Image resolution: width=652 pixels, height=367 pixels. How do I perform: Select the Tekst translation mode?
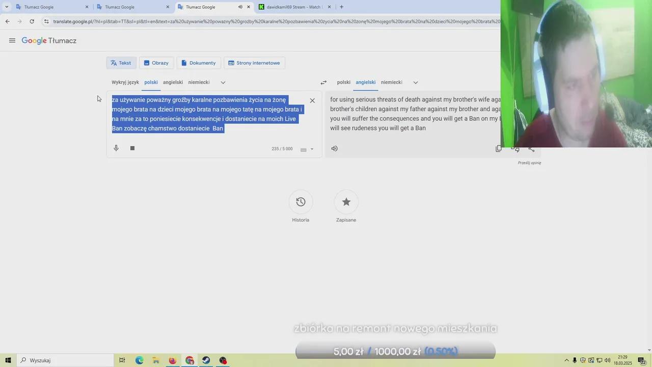[x=121, y=63]
